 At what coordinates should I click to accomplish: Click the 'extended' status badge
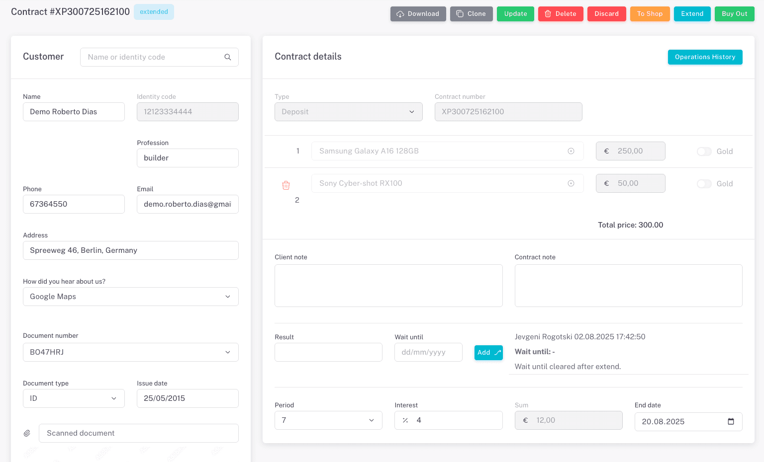coord(154,12)
